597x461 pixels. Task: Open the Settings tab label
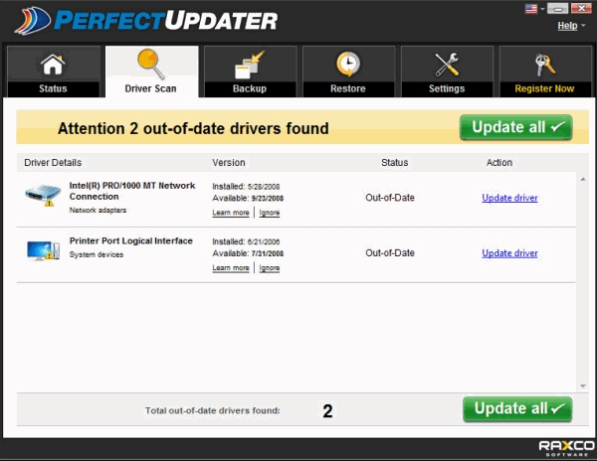tap(447, 88)
